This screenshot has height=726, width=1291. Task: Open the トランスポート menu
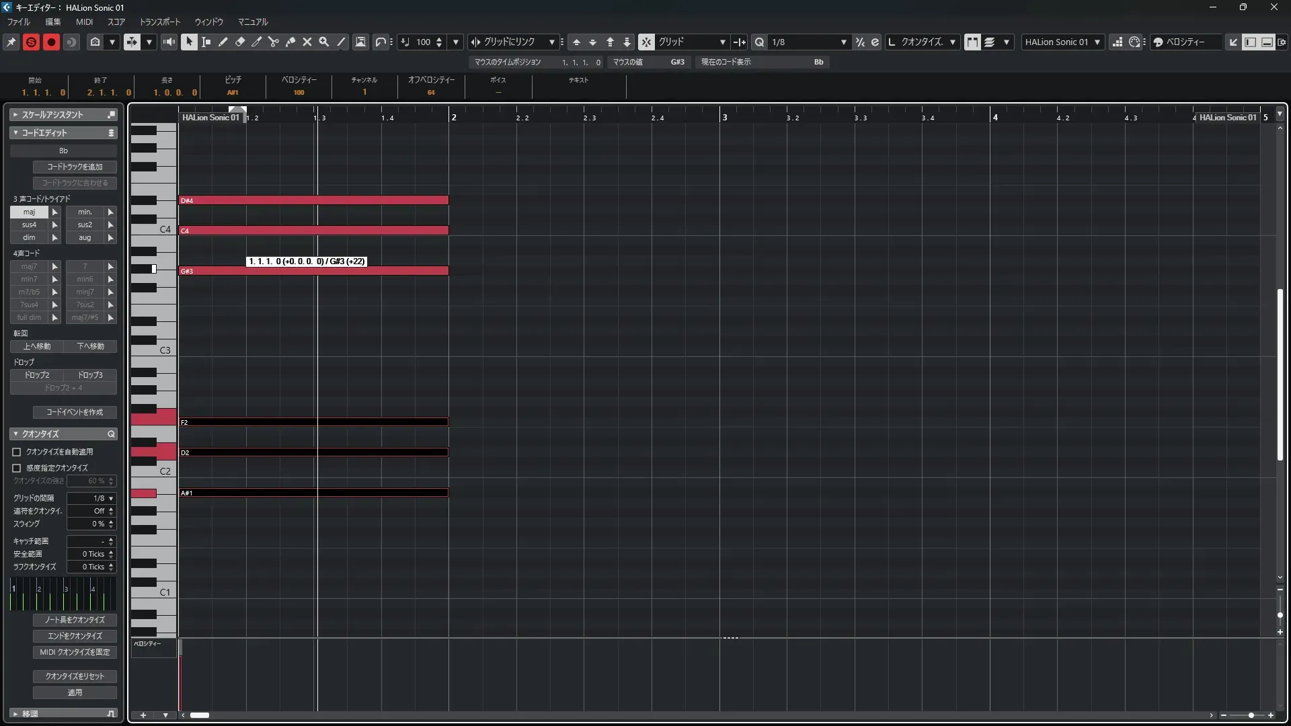coord(159,22)
